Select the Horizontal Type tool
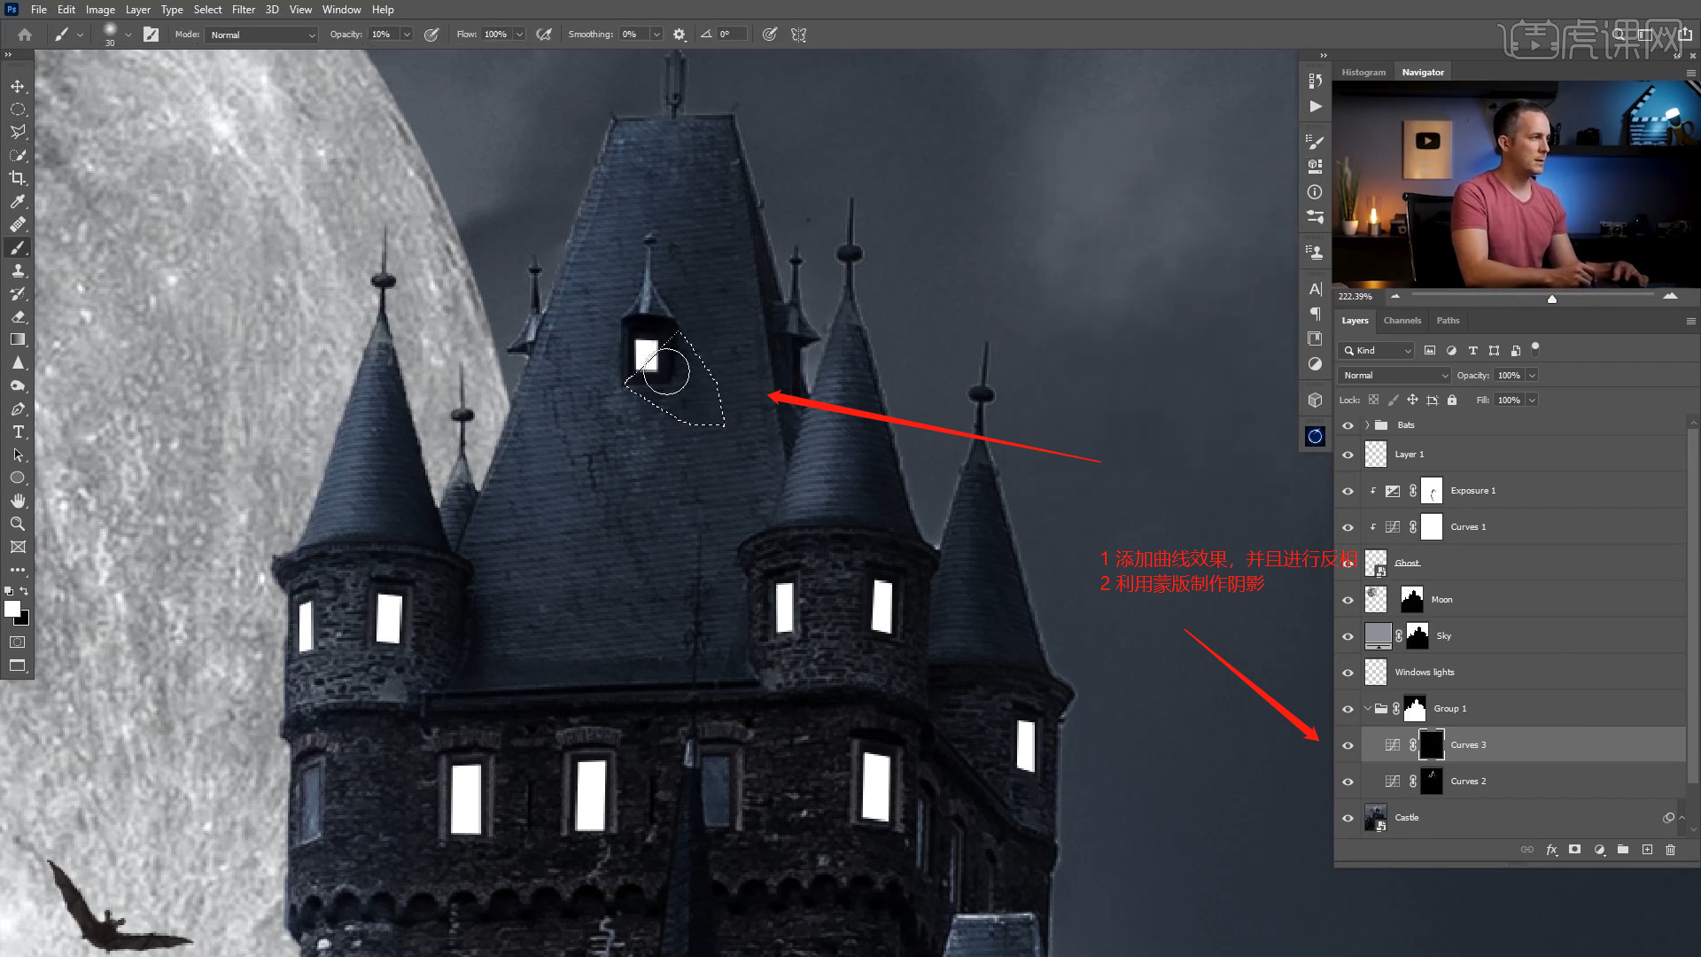 tap(18, 432)
